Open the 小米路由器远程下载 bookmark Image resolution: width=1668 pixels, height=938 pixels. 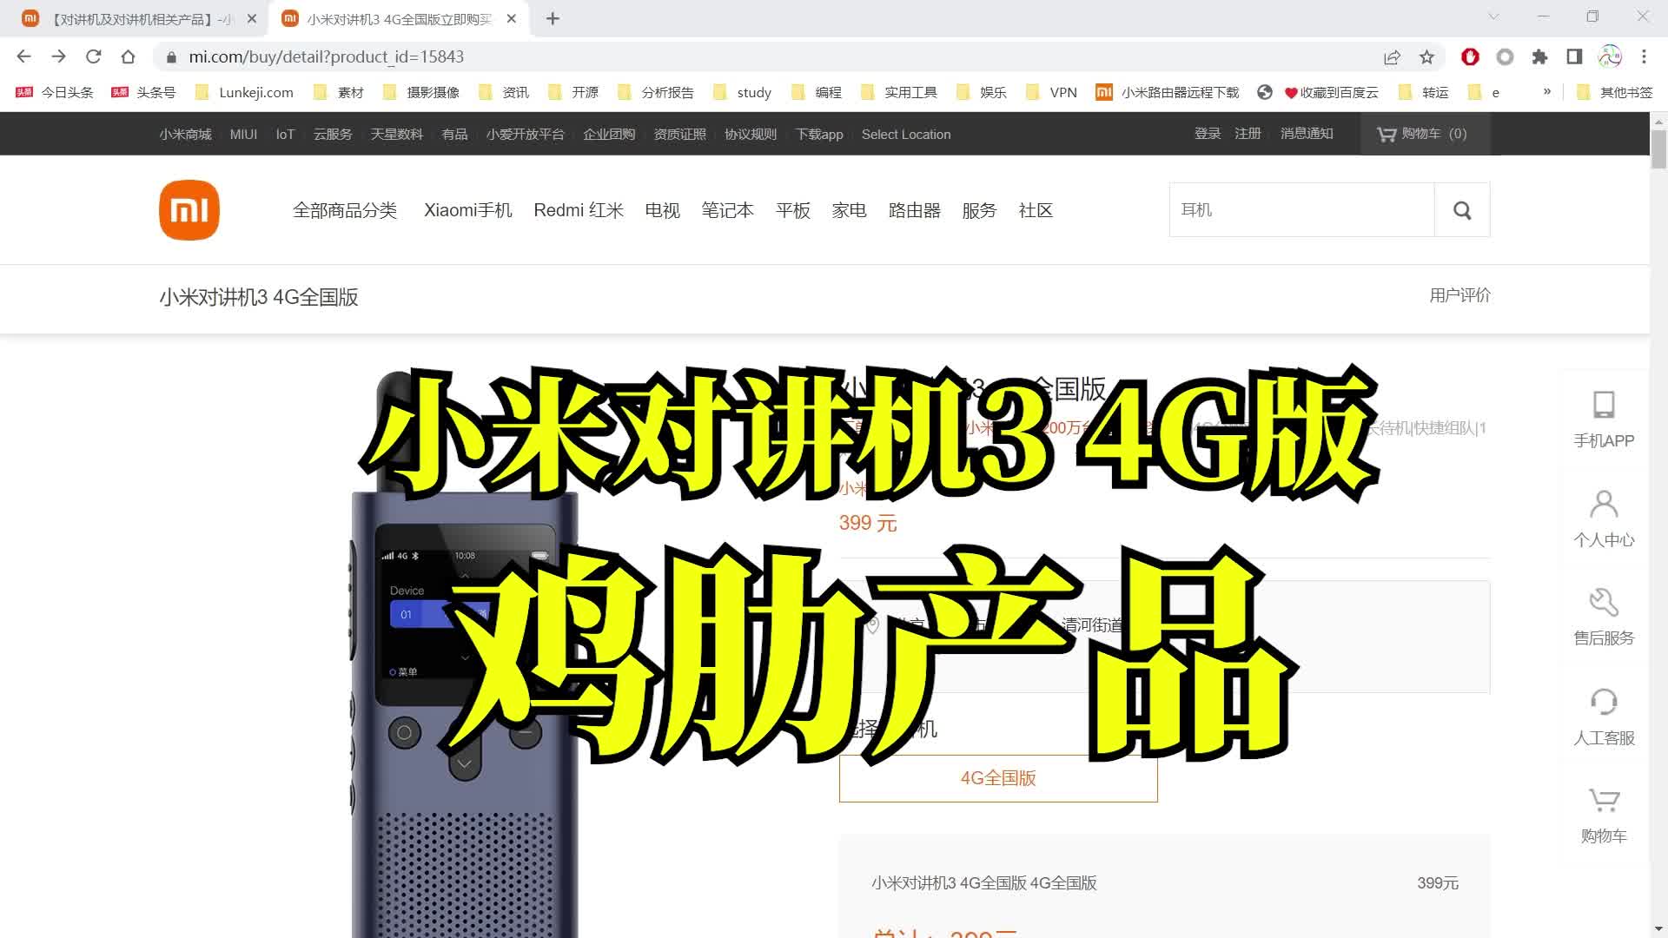pyautogui.click(x=1168, y=92)
